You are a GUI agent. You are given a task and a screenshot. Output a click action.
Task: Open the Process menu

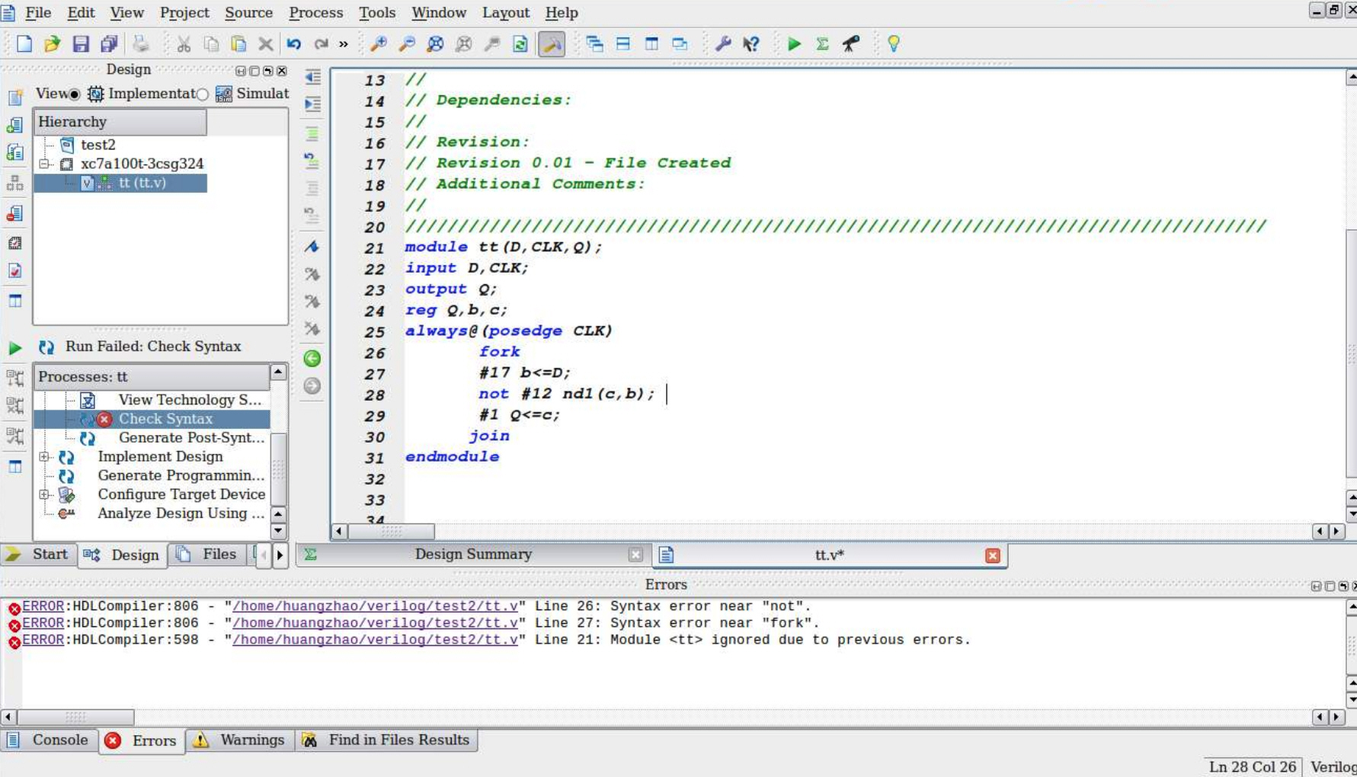click(x=315, y=13)
